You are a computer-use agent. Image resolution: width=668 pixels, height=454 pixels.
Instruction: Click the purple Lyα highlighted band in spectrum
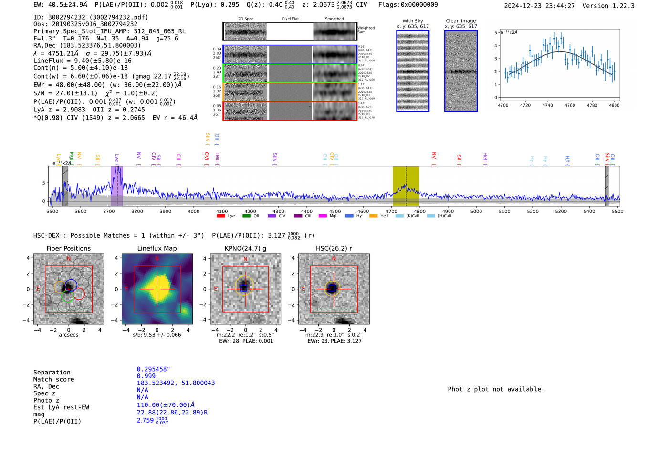coord(117,186)
